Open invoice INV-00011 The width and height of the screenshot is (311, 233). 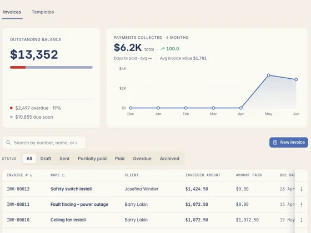coord(18,205)
